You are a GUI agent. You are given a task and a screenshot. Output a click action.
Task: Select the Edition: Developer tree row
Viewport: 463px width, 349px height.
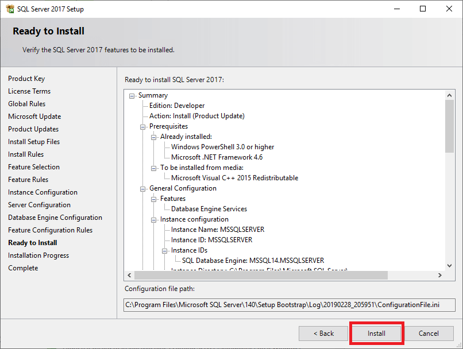coord(177,106)
